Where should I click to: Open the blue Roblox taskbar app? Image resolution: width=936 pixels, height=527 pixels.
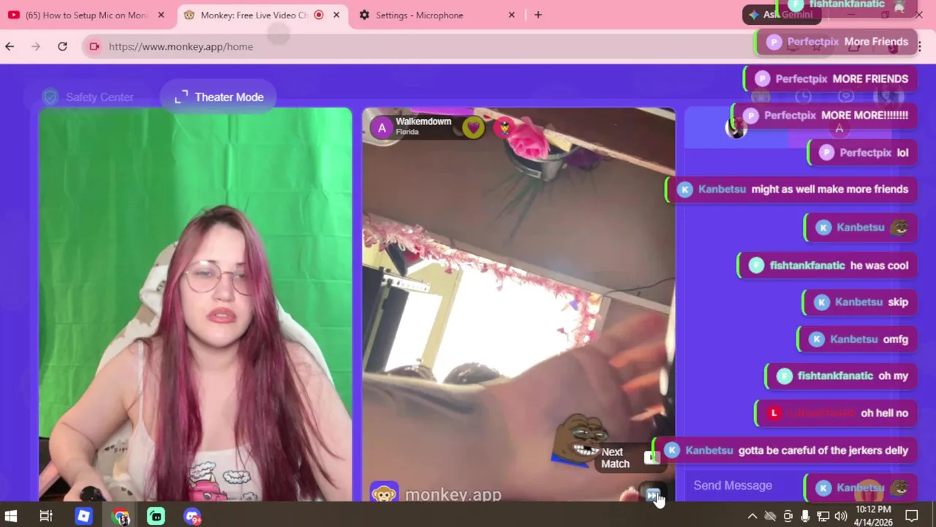[83, 516]
